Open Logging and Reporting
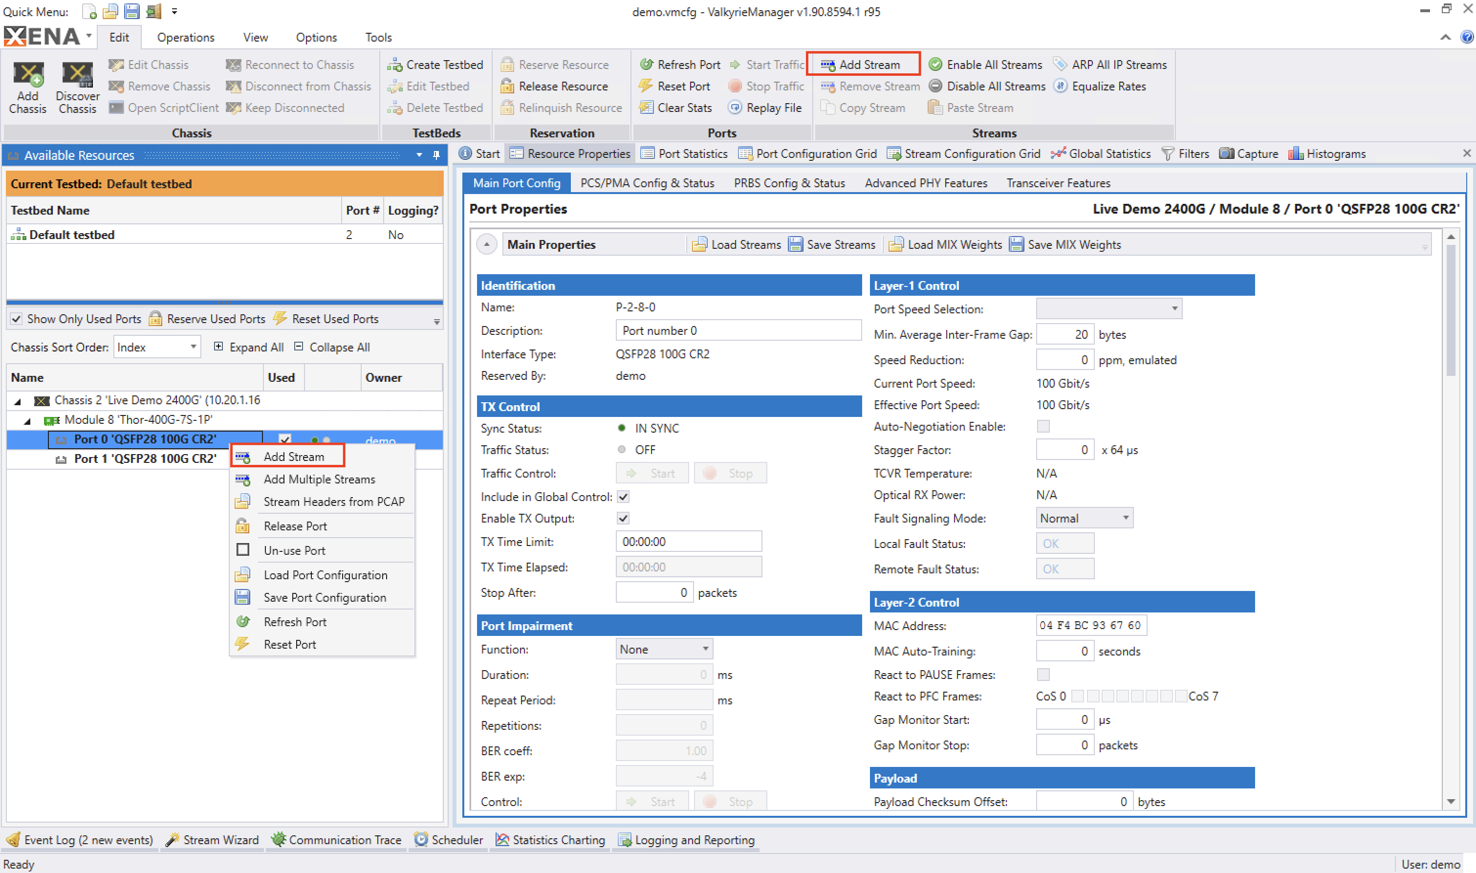 coord(686,840)
